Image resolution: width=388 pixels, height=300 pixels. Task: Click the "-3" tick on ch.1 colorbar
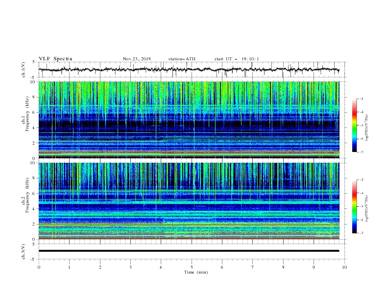[x=361, y=99]
